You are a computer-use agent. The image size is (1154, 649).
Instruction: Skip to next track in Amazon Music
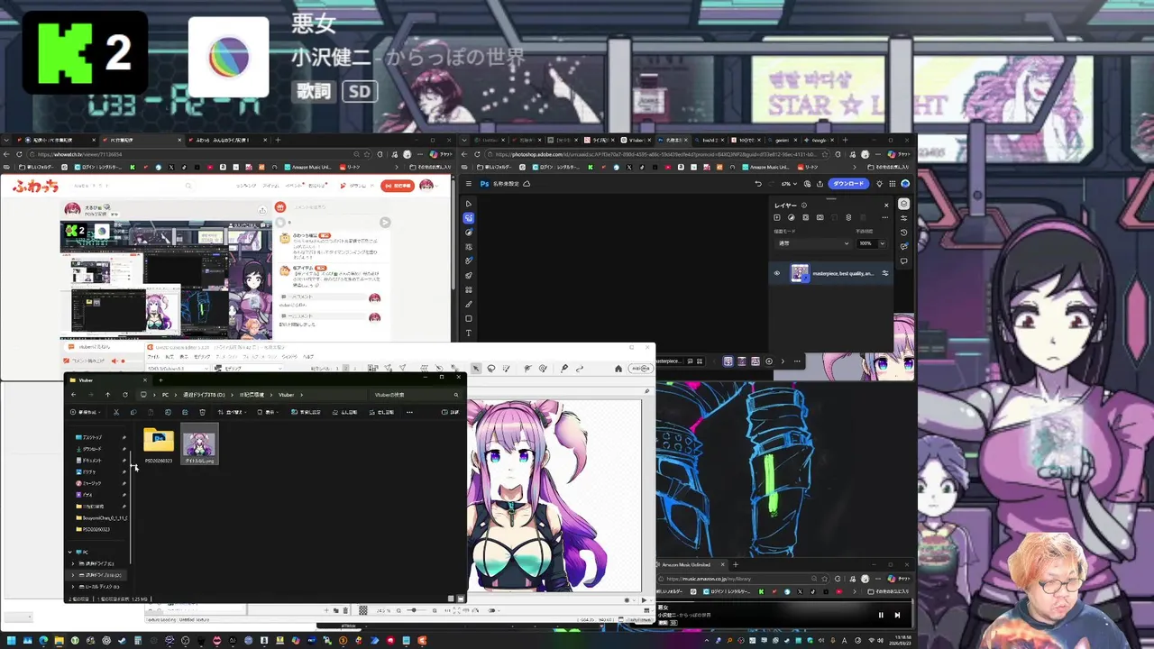[897, 615]
